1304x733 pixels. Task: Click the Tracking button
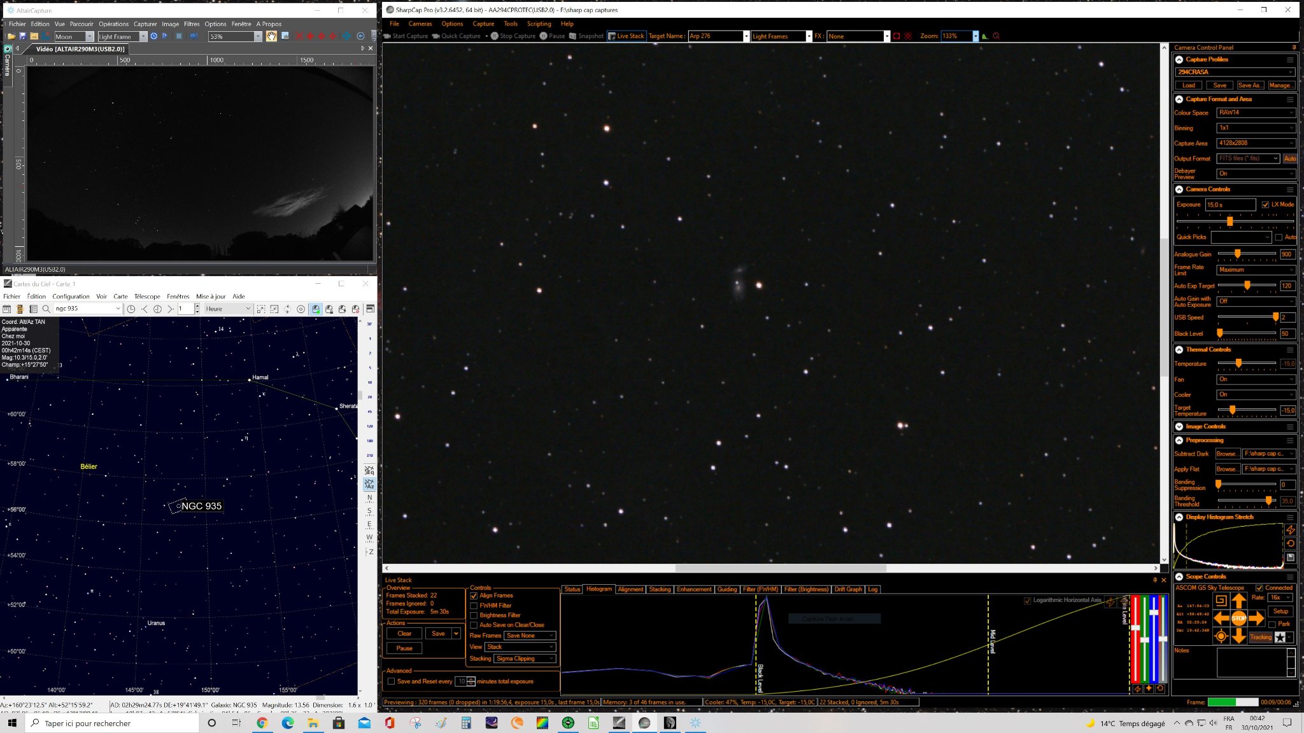pos(1260,637)
